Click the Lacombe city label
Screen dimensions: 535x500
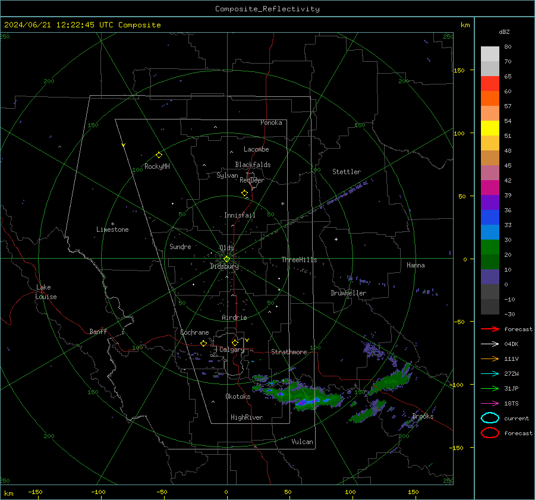(256, 149)
